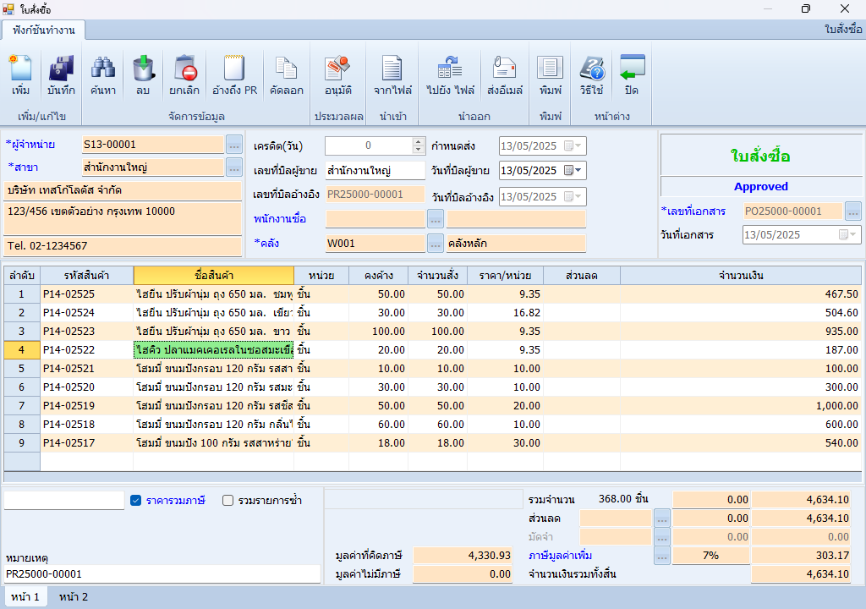Click the ภาษีมูลค่าเพิ่ม browse button
Screen dimensions: 866x609
click(661, 556)
